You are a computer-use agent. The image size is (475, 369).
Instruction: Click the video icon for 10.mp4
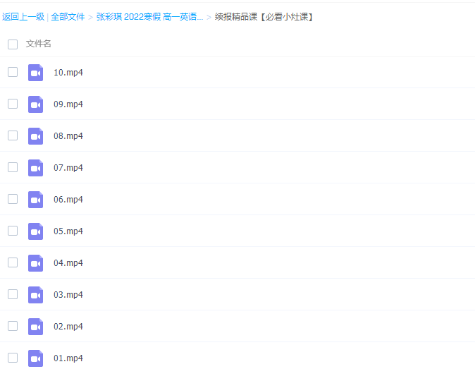35,73
